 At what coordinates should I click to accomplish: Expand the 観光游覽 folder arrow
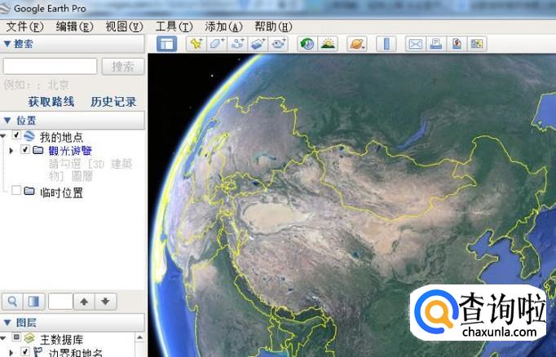click(11, 151)
